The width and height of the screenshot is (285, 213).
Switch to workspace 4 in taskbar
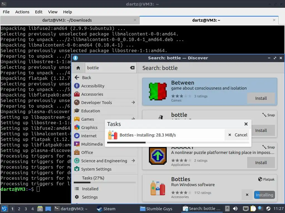tap(32, 209)
